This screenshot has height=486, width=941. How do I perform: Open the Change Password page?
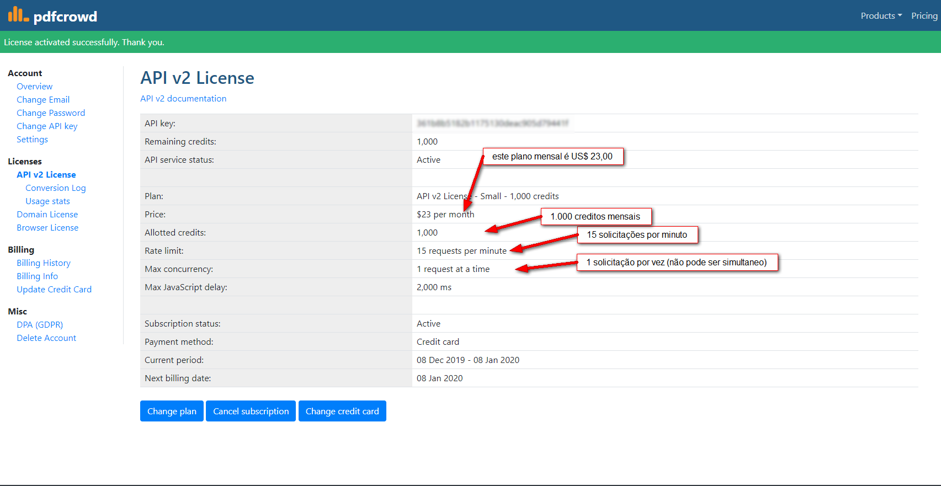click(51, 113)
